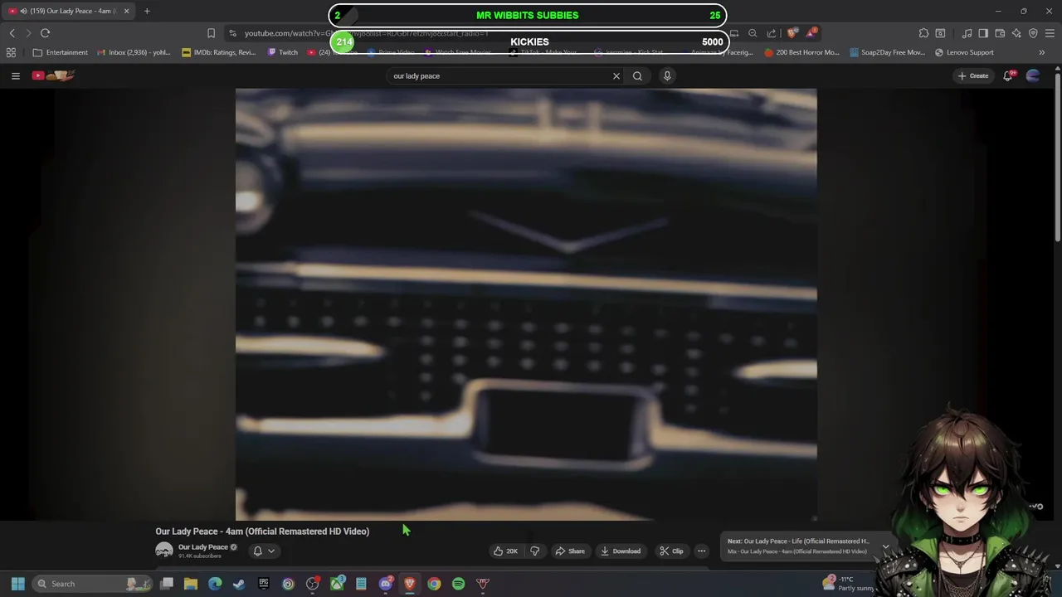Share the Our Lady Peace video
The width and height of the screenshot is (1062, 597).
click(x=570, y=551)
